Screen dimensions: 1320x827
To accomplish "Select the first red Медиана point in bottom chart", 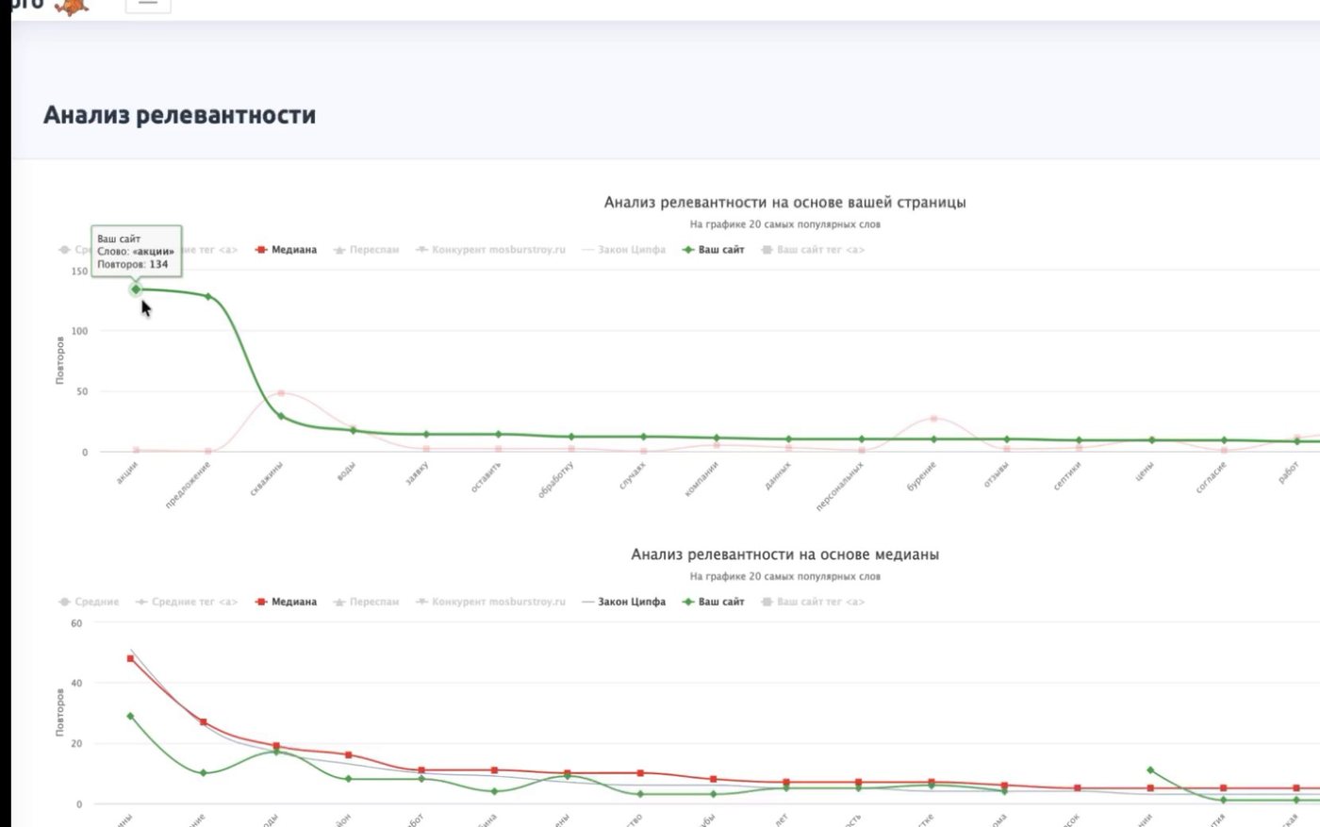I will [130, 658].
